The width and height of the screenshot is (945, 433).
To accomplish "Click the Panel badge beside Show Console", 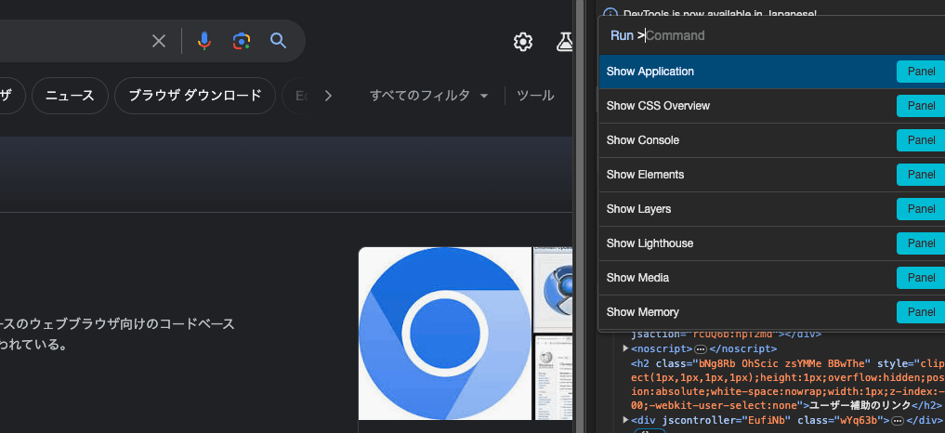I will click(921, 140).
